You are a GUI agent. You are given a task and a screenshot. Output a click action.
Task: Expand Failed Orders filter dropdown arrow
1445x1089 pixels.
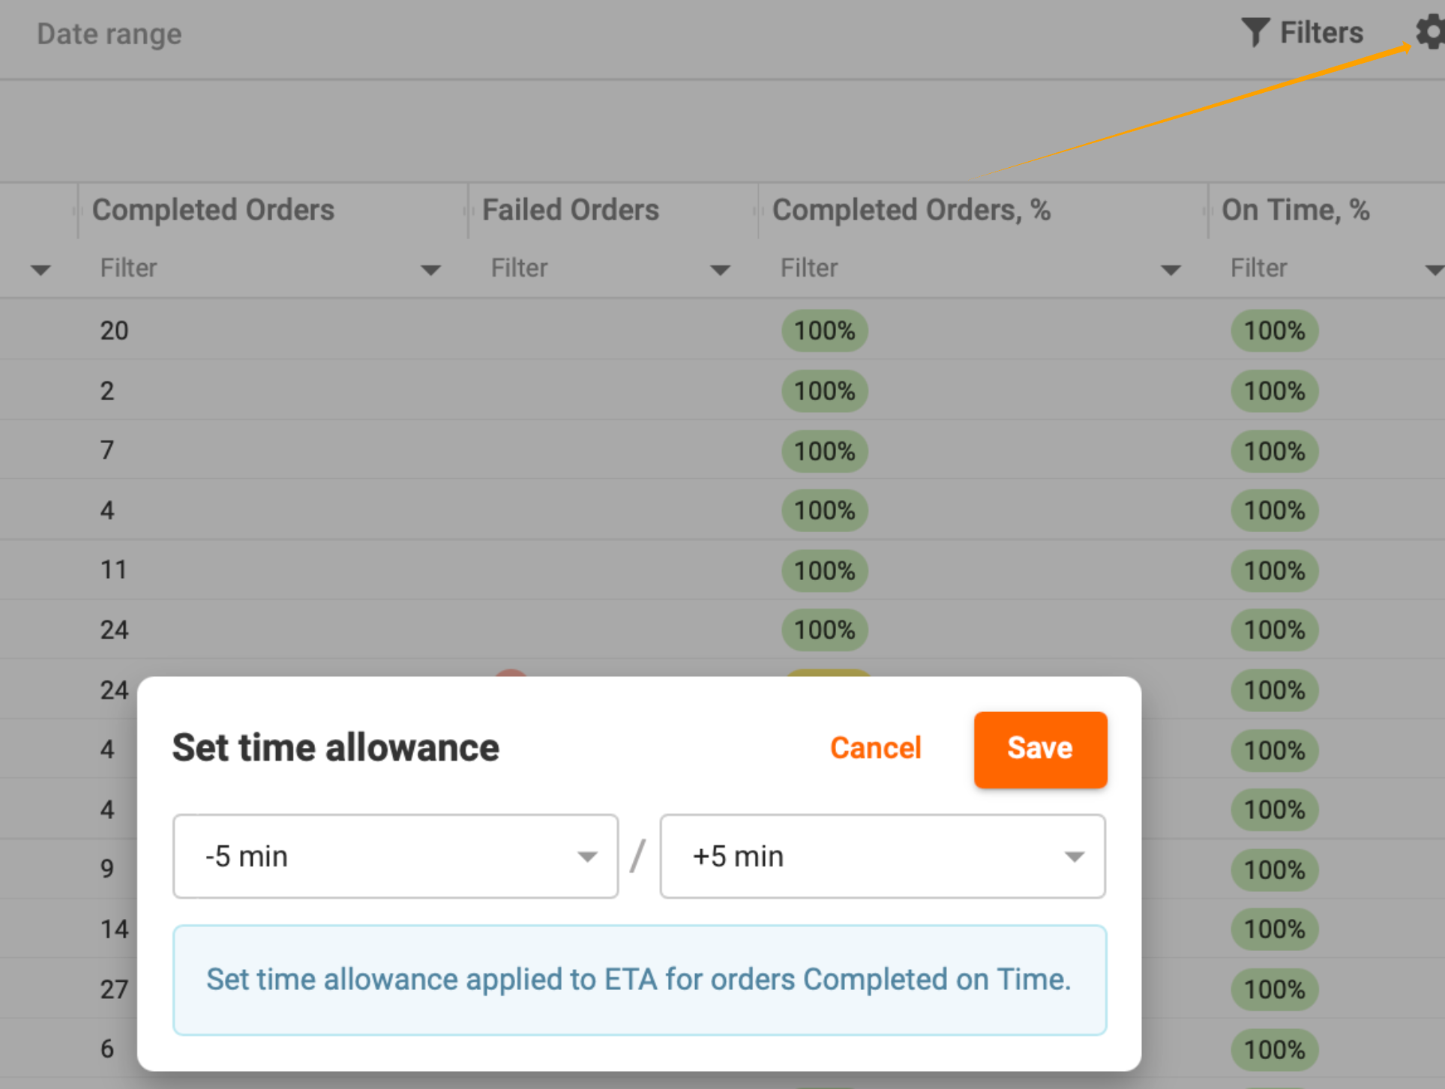coord(720,270)
